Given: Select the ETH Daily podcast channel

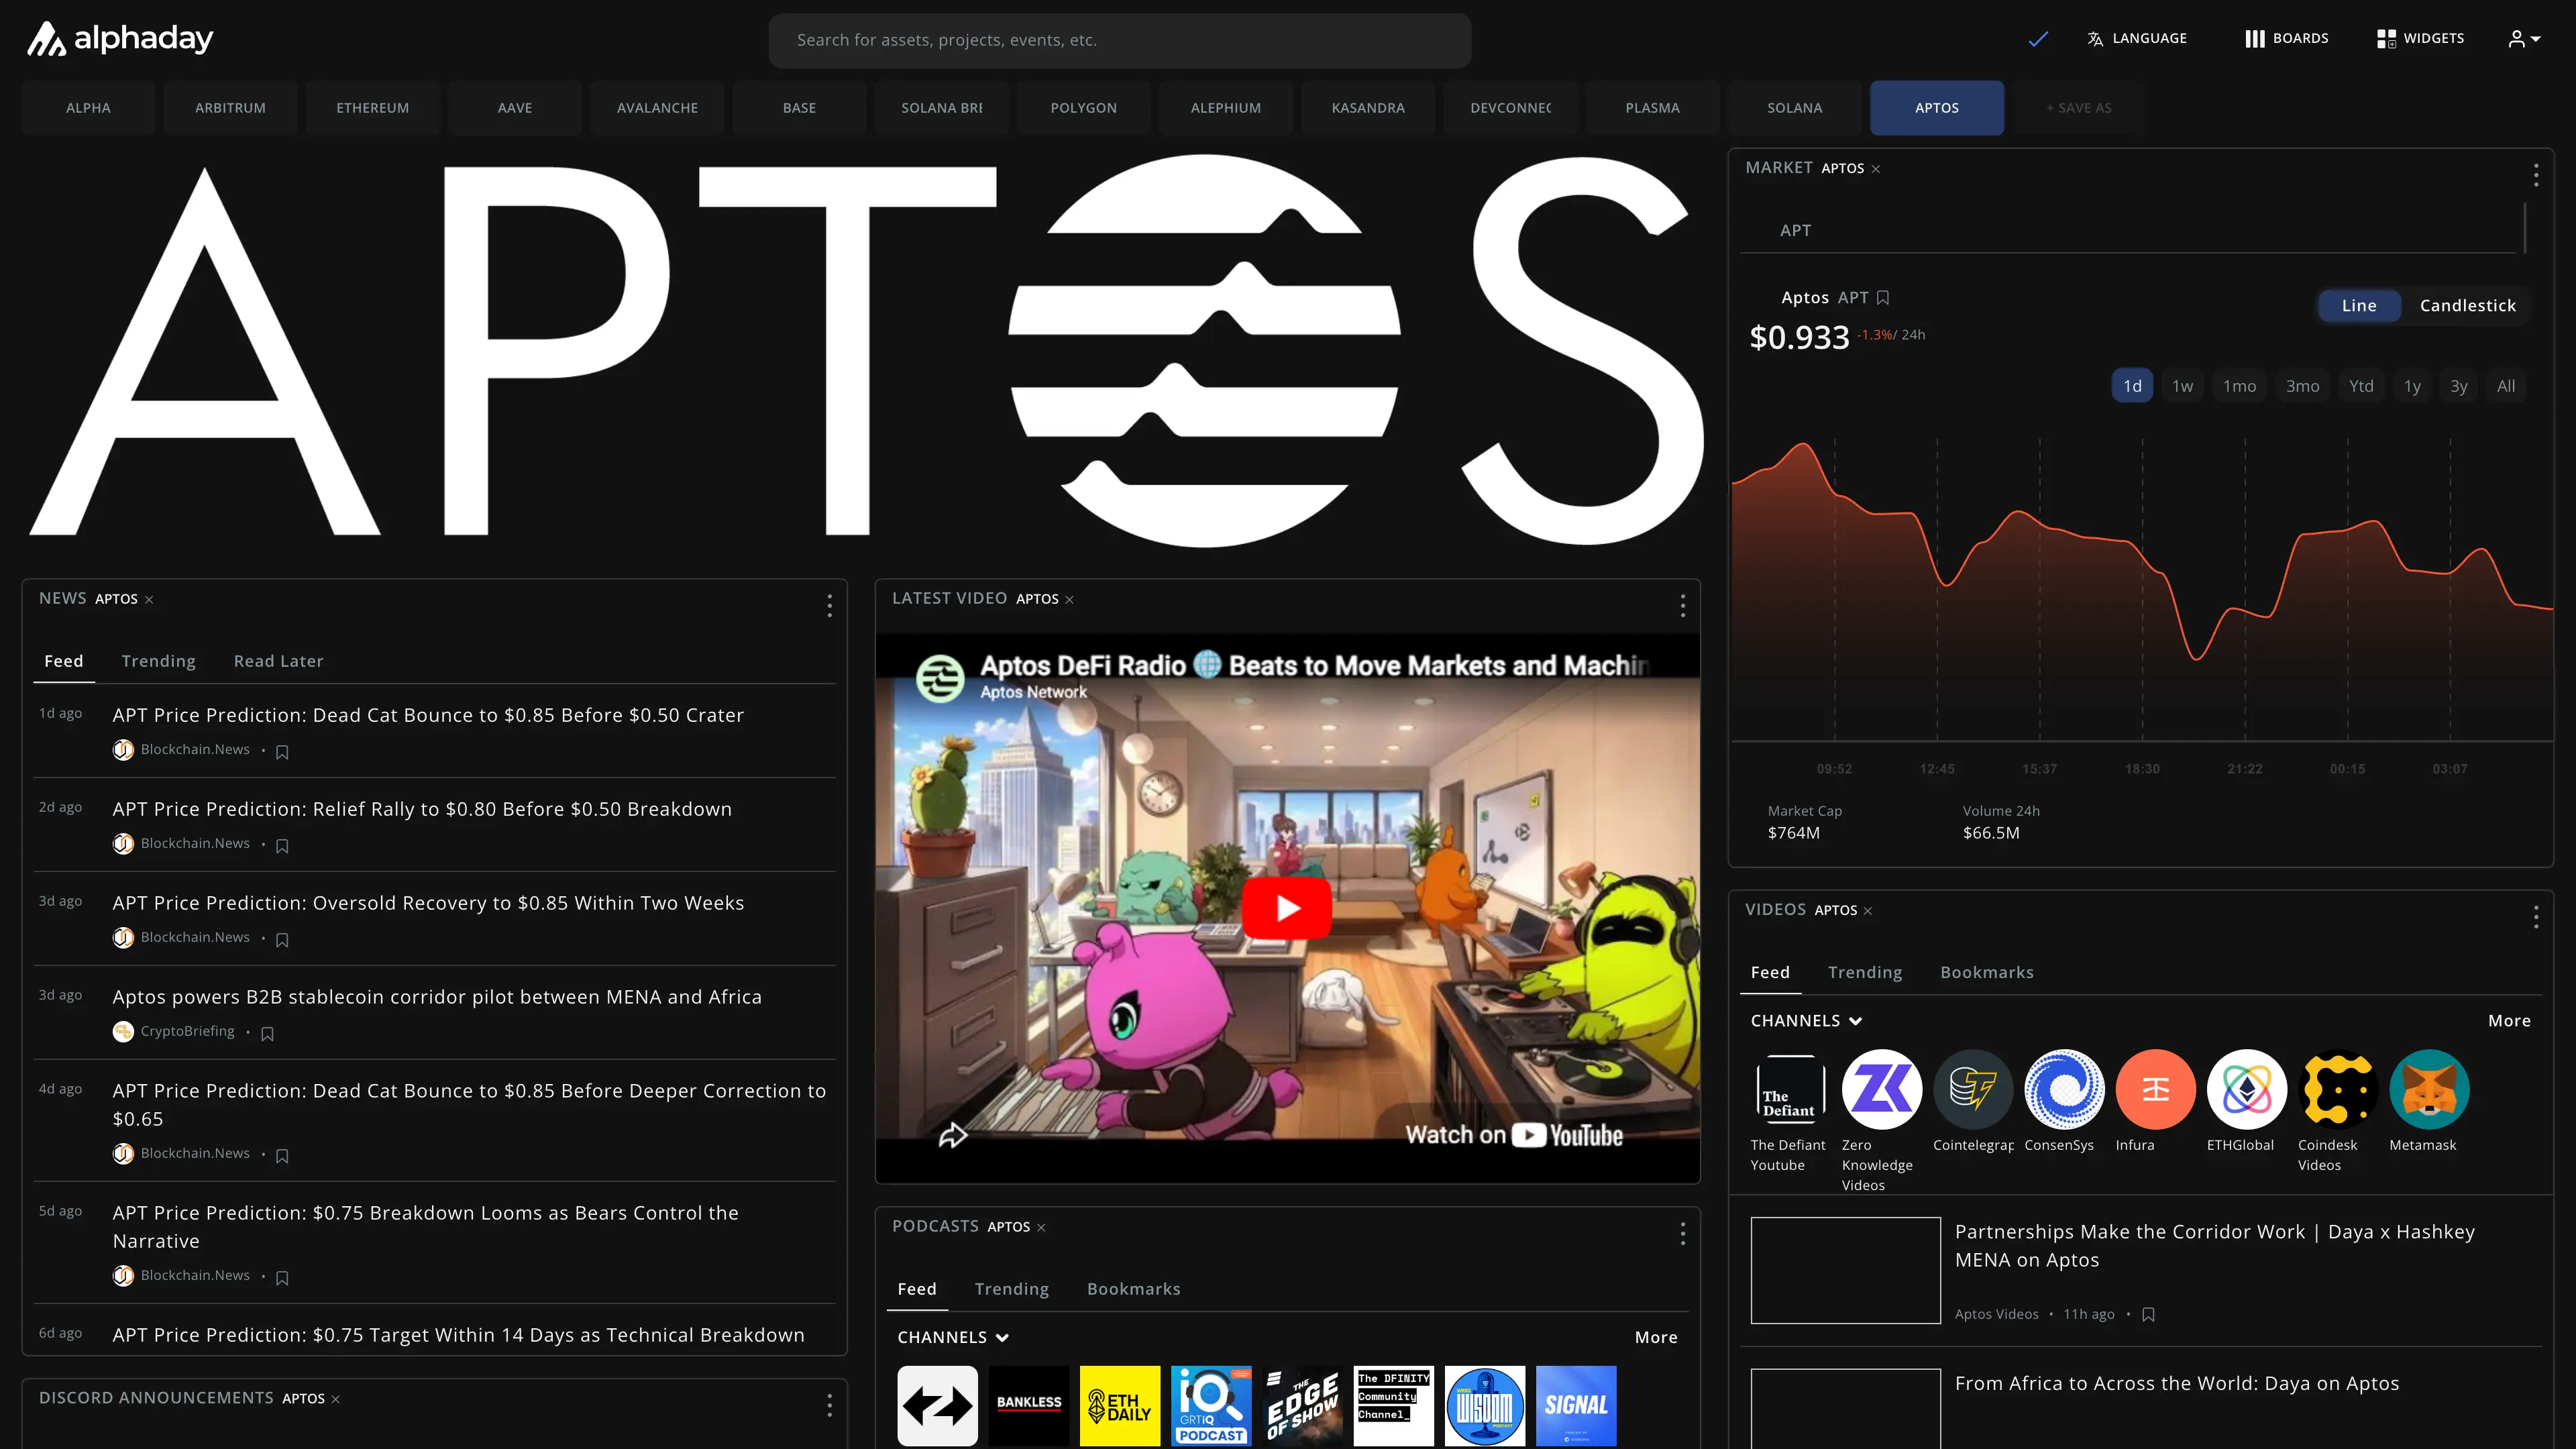Looking at the screenshot, I should [1120, 1405].
